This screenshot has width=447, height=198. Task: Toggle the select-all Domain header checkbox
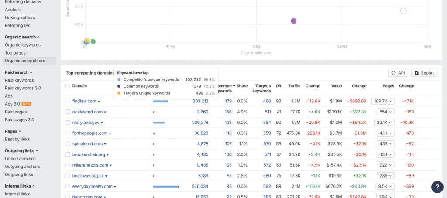[x=68, y=86]
